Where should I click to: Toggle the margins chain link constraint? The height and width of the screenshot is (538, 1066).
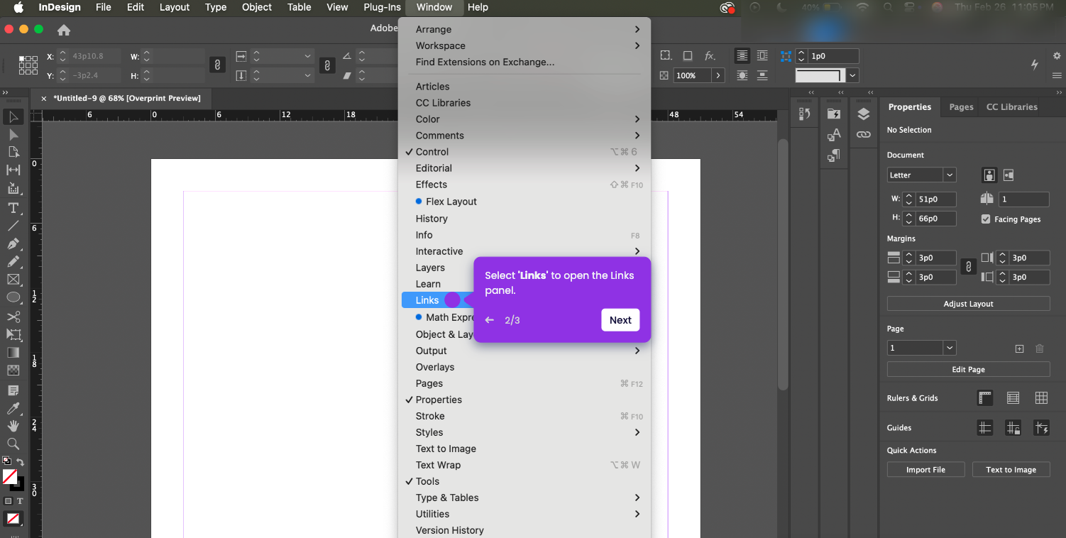[x=967, y=267]
